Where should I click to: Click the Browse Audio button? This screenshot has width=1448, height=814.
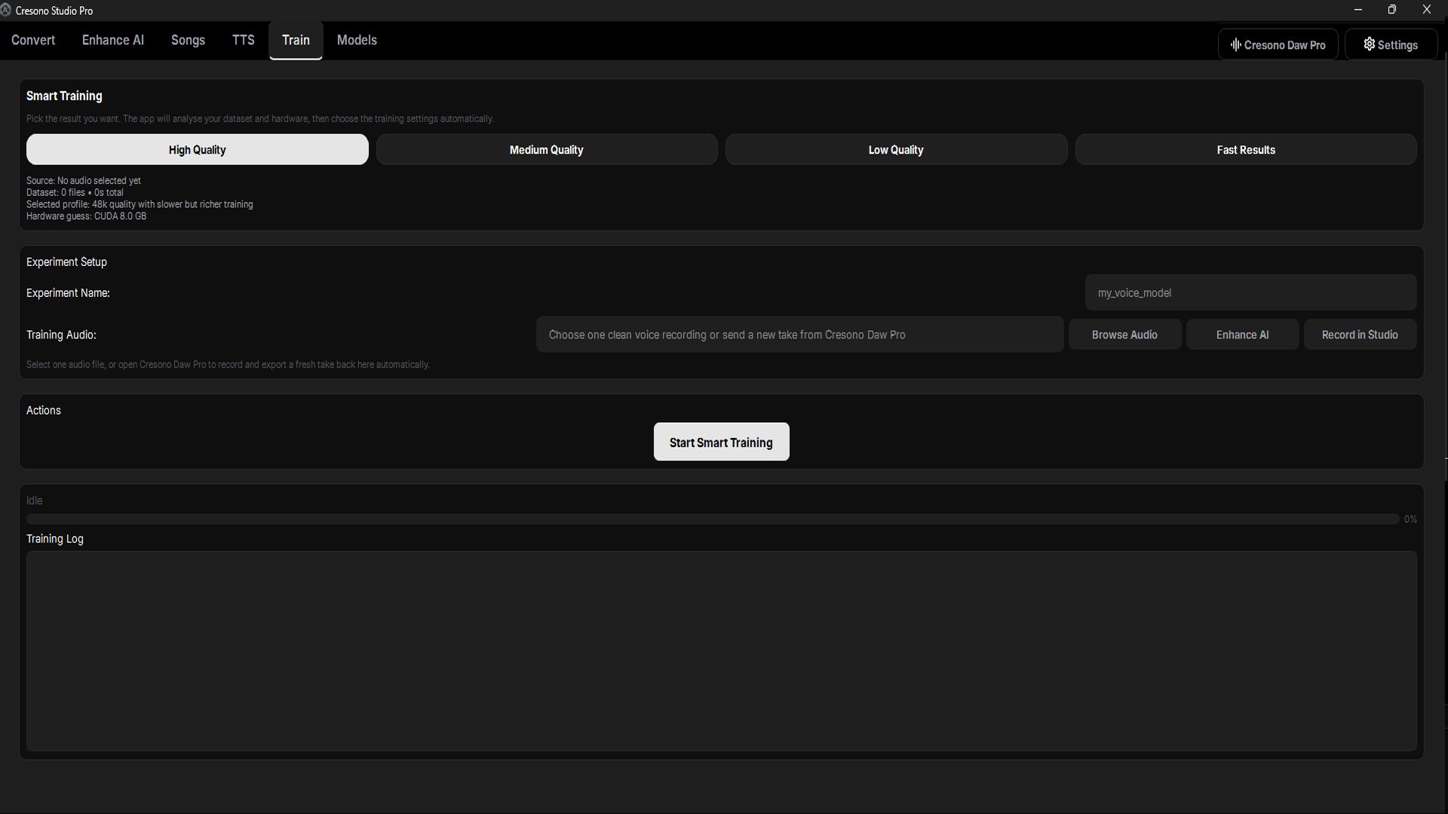(1124, 335)
